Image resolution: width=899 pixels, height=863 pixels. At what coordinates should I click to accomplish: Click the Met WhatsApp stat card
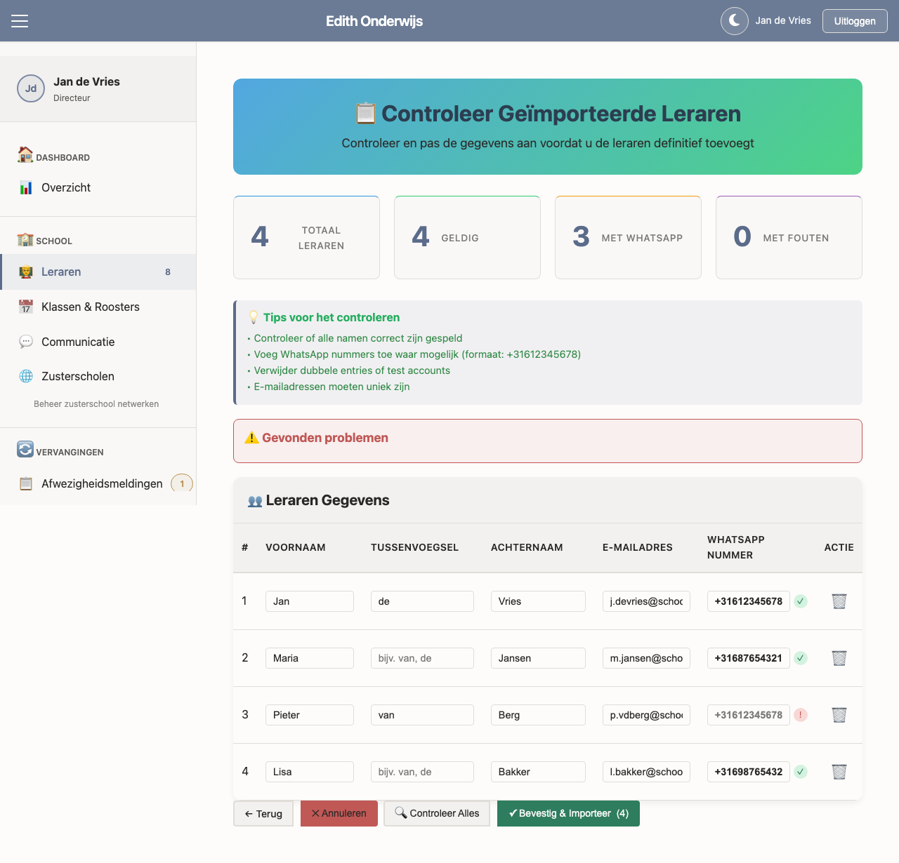click(x=628, y=237)
